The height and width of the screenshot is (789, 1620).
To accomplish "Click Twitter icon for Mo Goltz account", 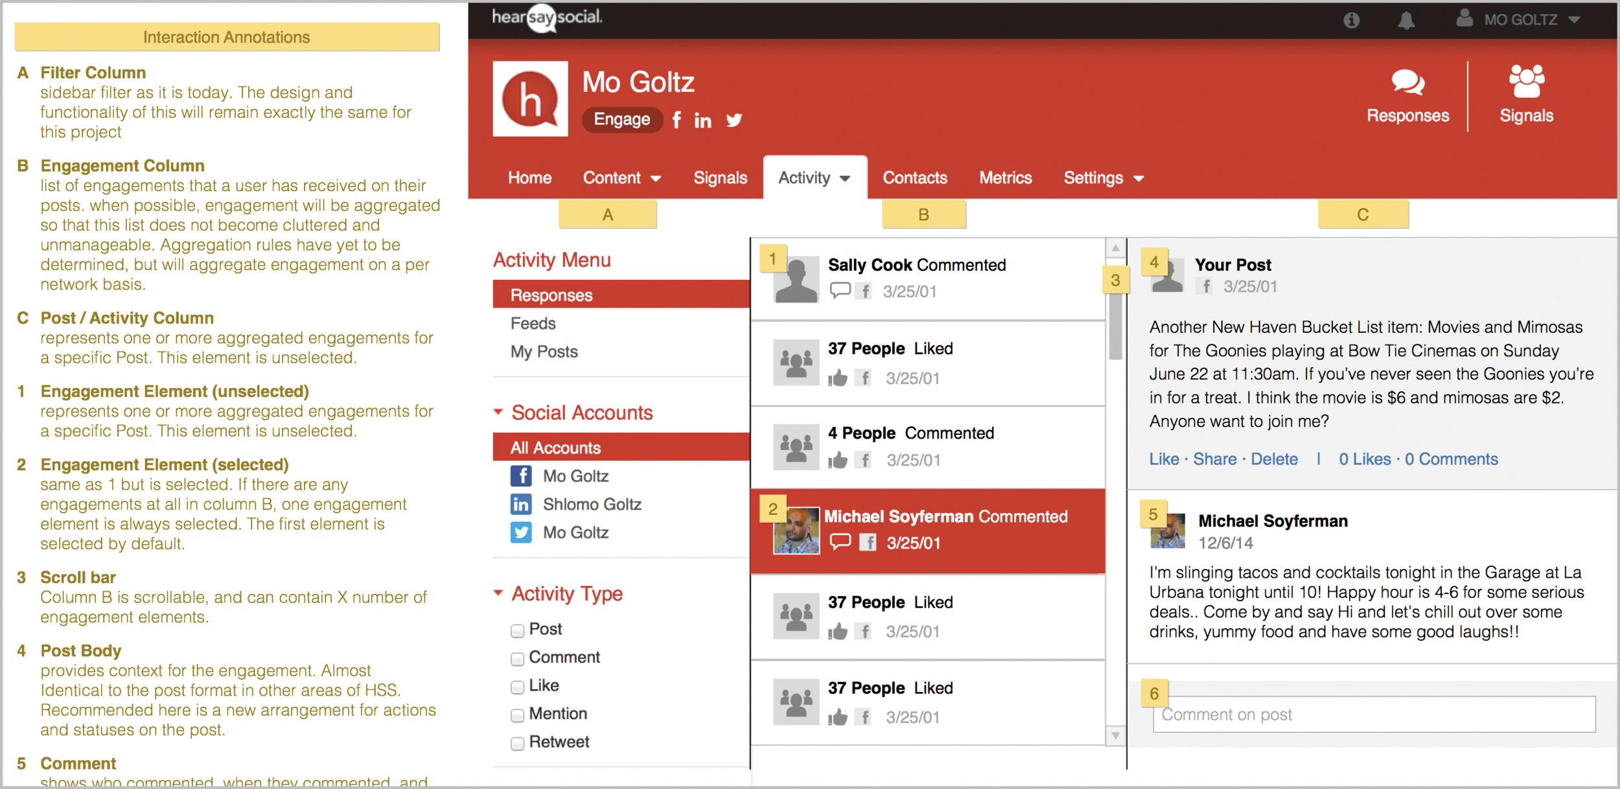I will click(520, 532).
